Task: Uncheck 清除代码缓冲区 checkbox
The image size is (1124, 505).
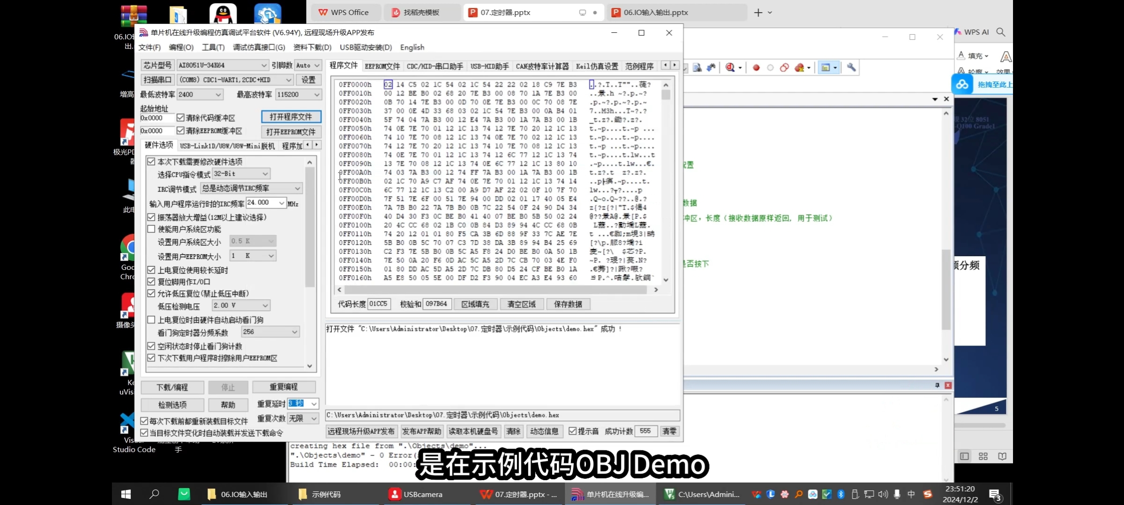Action: point(181,118)
